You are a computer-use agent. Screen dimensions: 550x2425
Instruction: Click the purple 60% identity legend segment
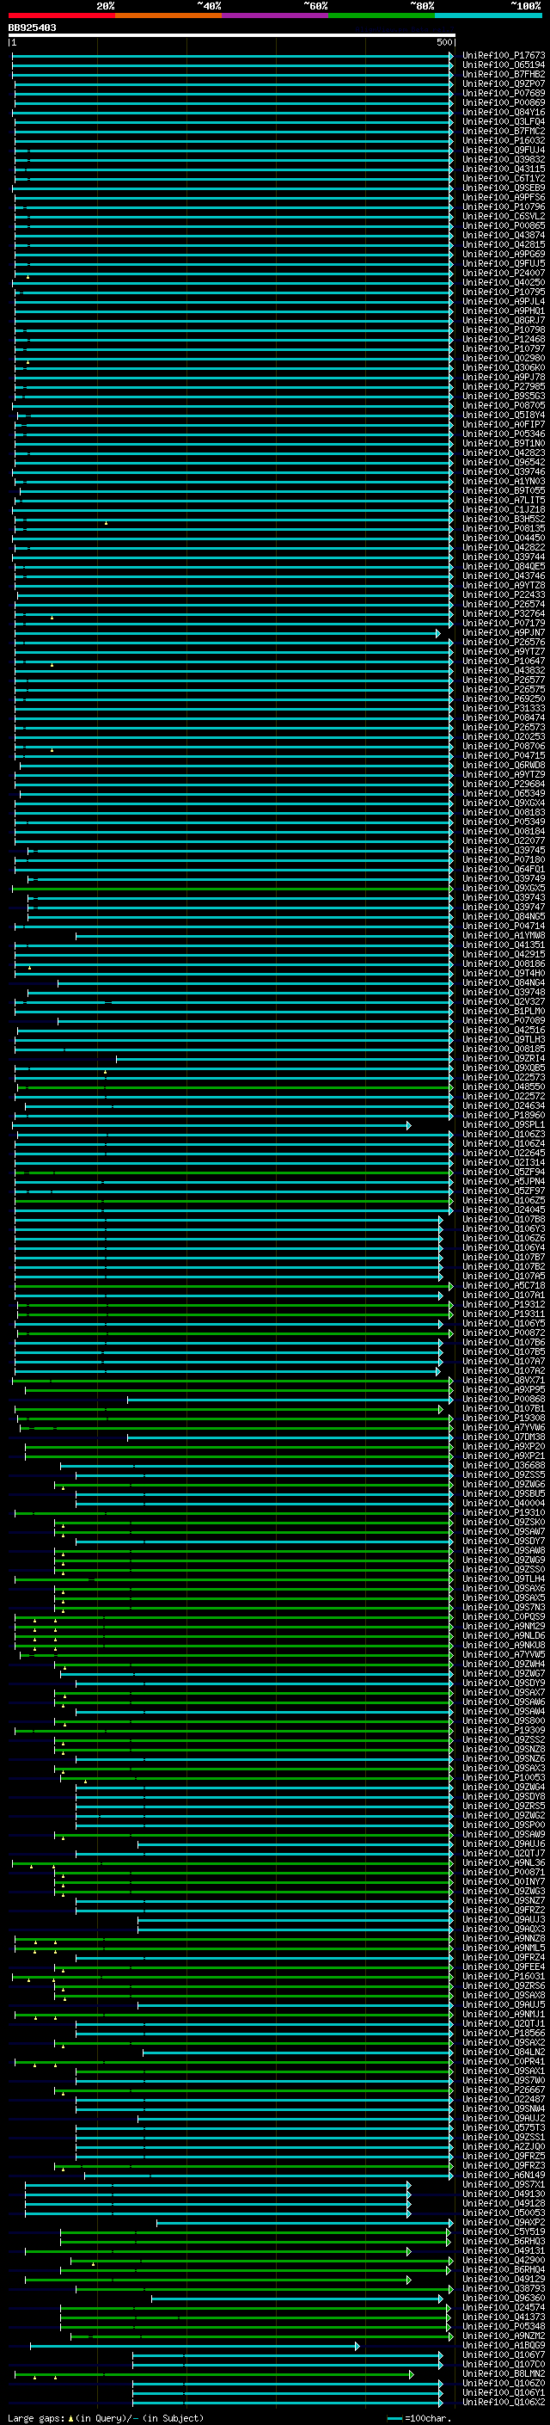point(274,15)
